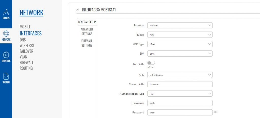This screenshot has width=260, height=118.
Task: Collapse the Interfaces: MOB1S1A1 section
Action: tap(78, 10)
